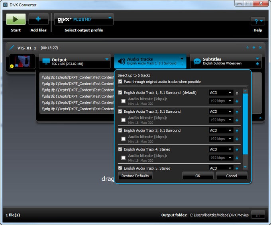Remove VTS_01_1 with the header X icon
Screen dimensions: 271x225
pos(260,47)
